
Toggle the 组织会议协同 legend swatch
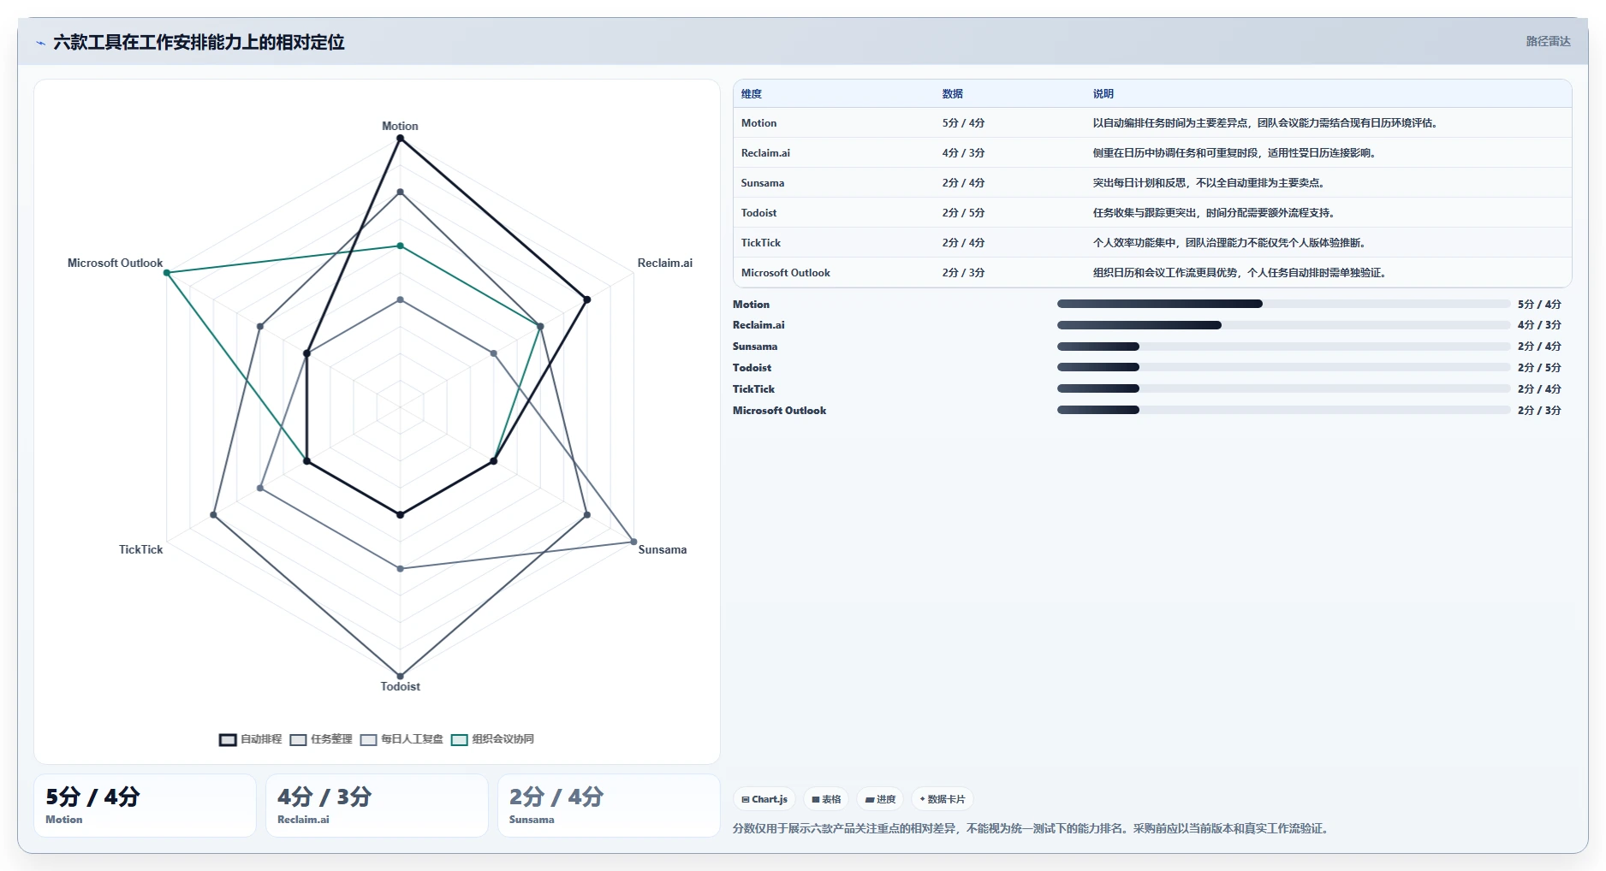tap(460, 740)
